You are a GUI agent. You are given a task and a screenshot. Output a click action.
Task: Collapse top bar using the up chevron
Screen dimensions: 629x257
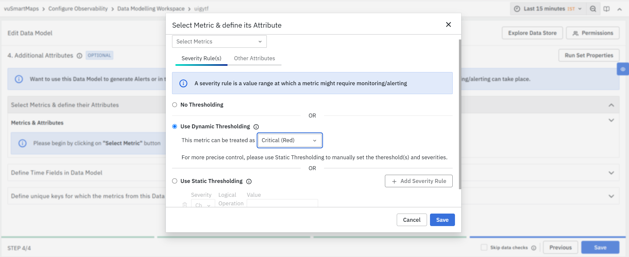coord(619,9)
